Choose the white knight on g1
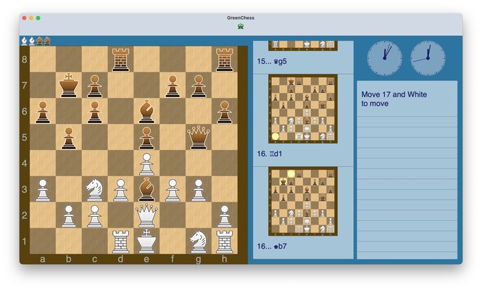Viewport: 482px width, 290px height. pyautogui.click(x=199, y=241)
